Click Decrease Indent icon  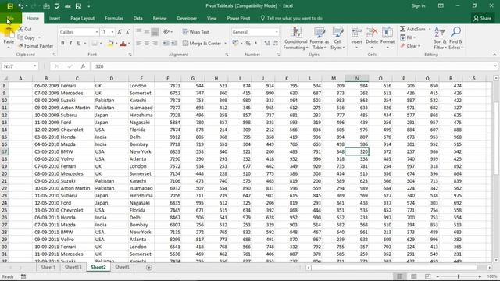tap(166, 43)
